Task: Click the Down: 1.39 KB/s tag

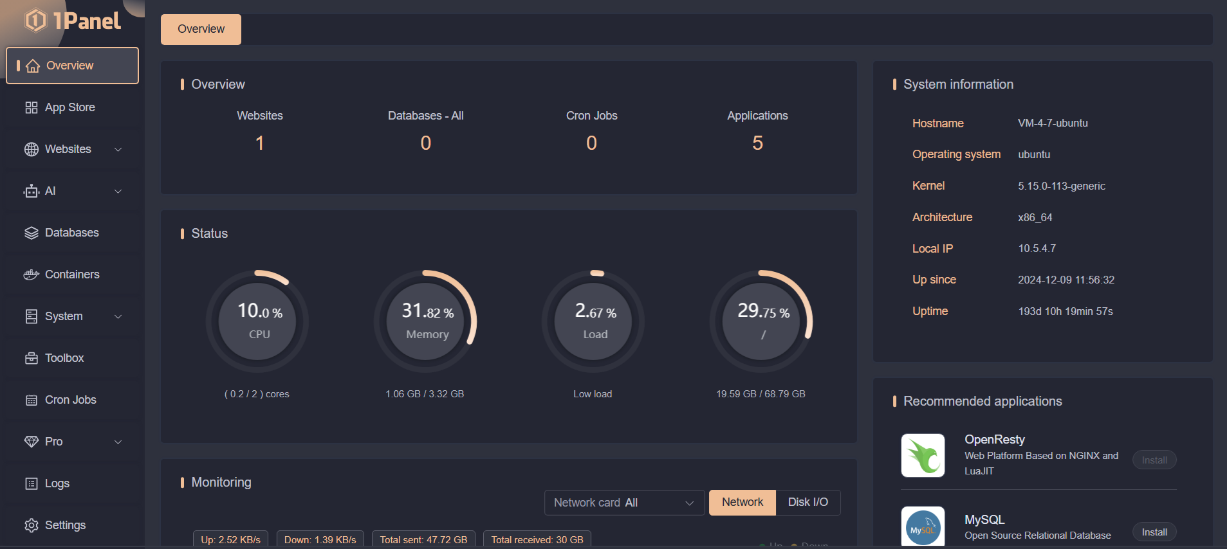Action: pyautogui.click(x=320, y=539)
